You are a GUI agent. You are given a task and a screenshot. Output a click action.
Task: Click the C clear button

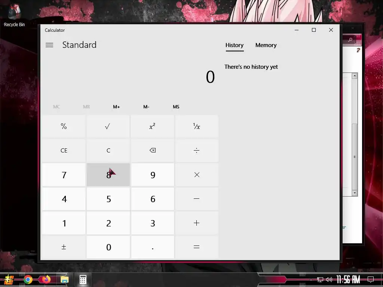coord(108,150)
